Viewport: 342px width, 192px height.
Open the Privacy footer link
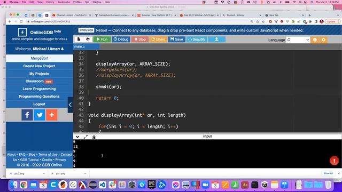60,160
